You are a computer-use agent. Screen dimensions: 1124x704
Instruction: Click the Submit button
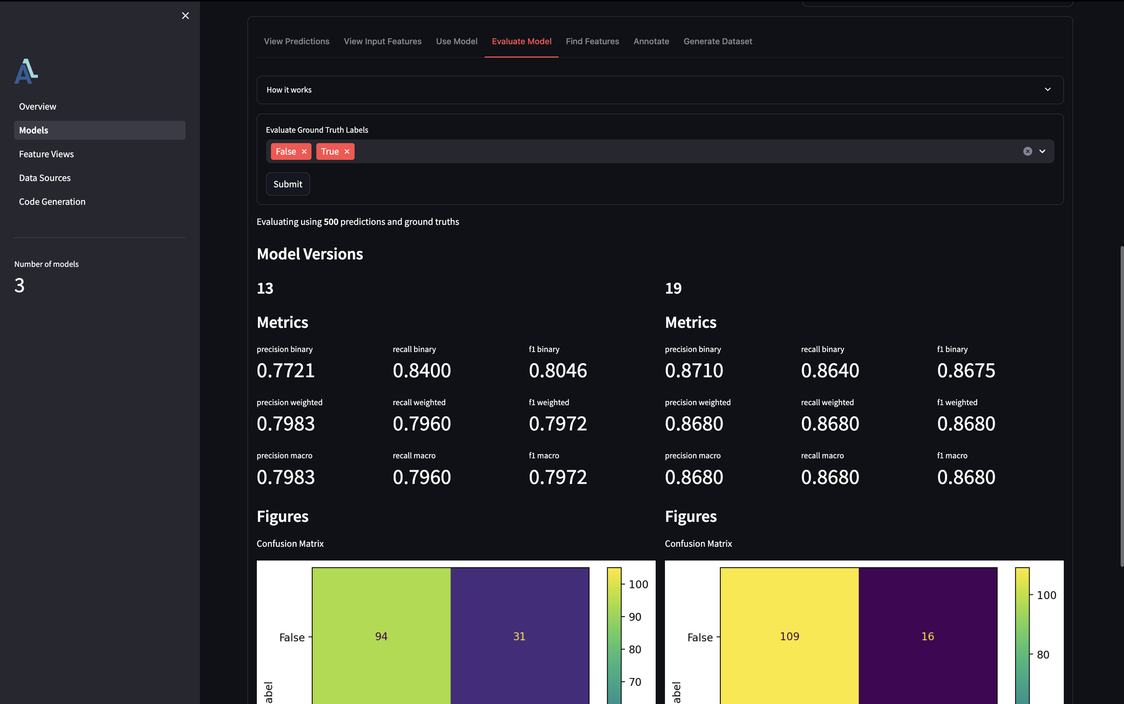click(x=287, y=184)
